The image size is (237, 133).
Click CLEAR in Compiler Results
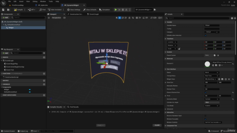[157, 125]
